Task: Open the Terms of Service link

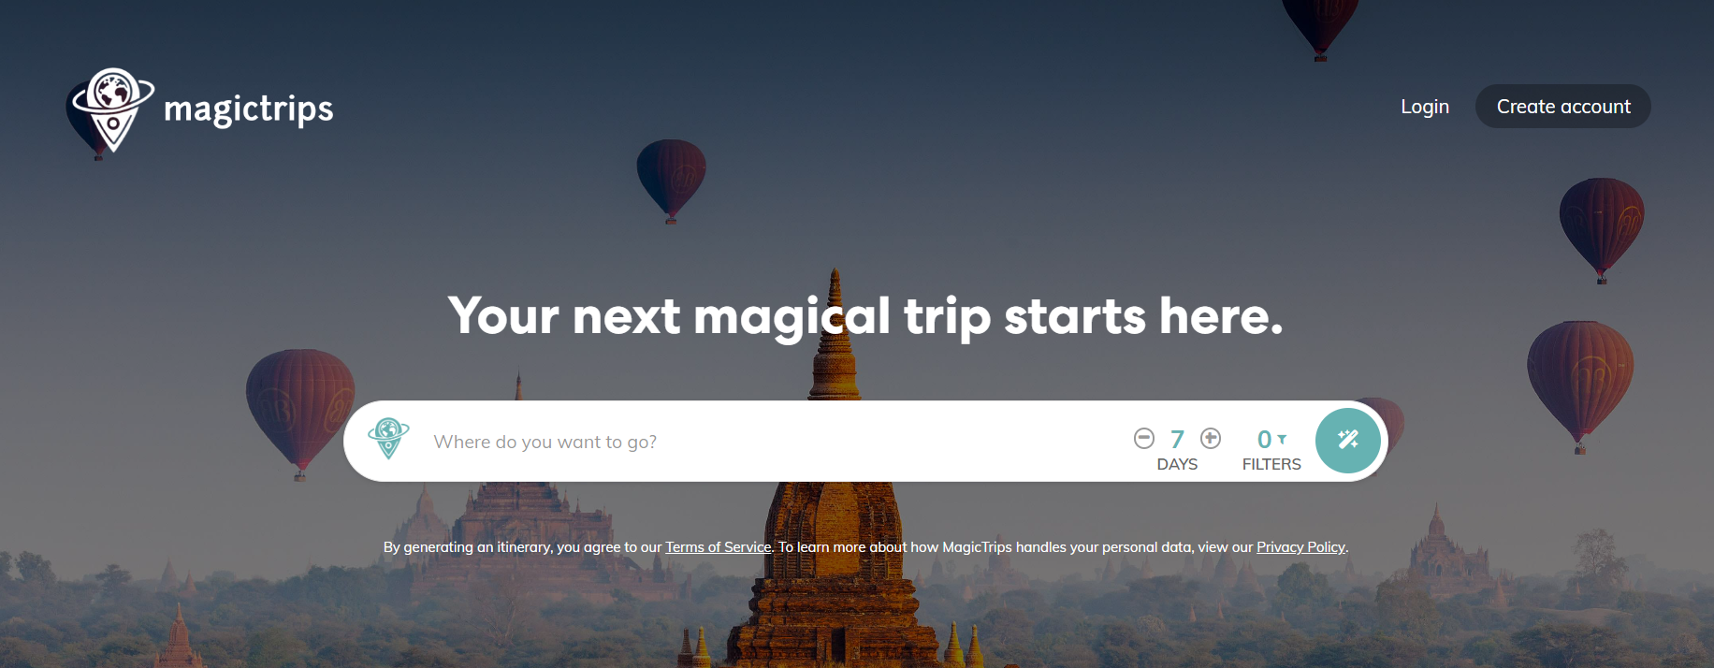Action: coord(719,547)
